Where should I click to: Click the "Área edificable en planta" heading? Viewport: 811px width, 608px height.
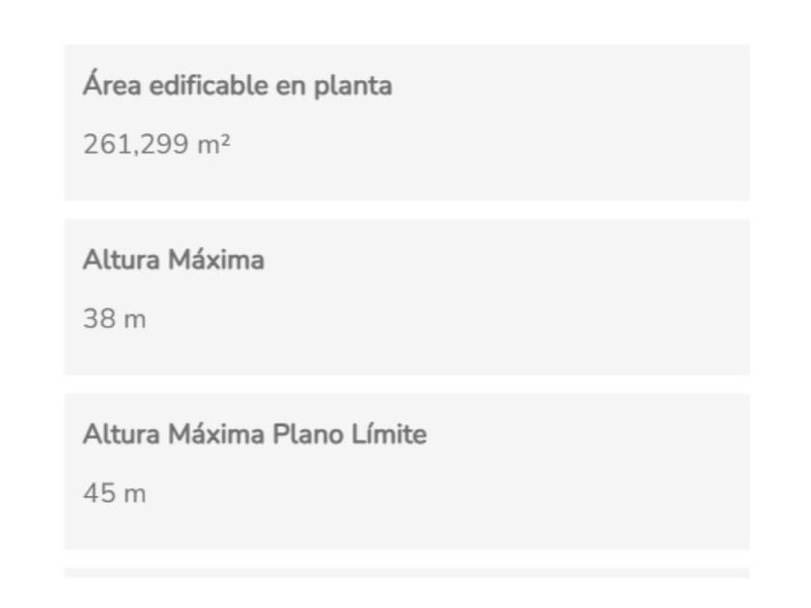coord(238,86)
